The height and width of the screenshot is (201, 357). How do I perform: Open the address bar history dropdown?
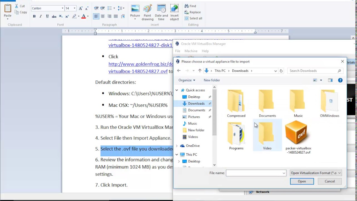click(276, 71)
